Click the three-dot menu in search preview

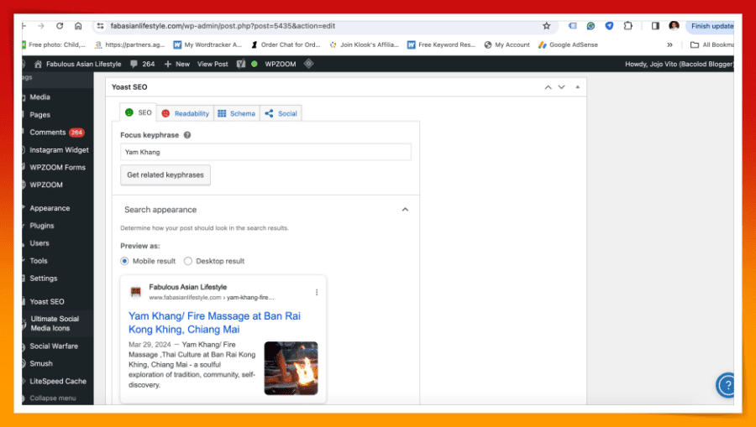coord(317,292)
